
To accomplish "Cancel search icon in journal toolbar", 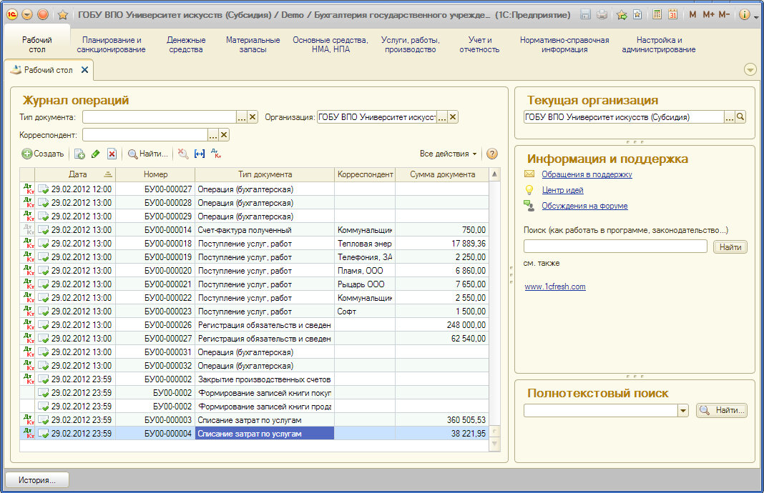I will click(182, 154).
